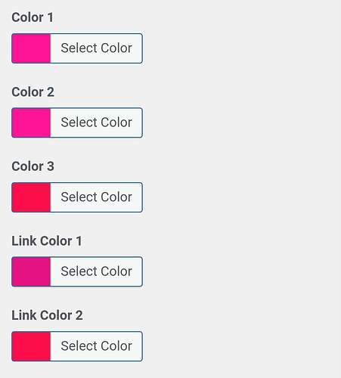Click the red swatch under Color 3

(x=31, y=197)
